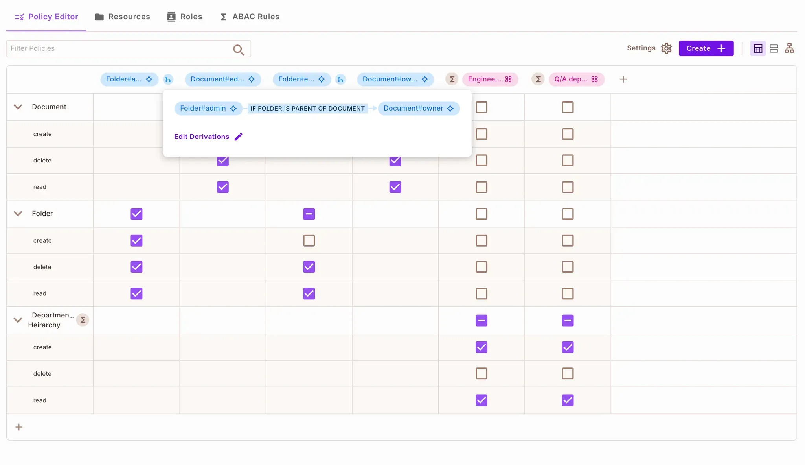Check Folder create under Folder#e... column

309,240
